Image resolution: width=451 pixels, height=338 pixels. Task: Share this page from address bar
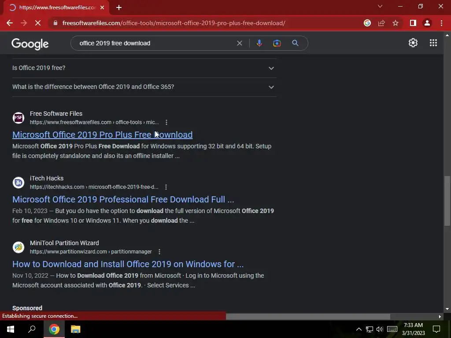point(381,23)
